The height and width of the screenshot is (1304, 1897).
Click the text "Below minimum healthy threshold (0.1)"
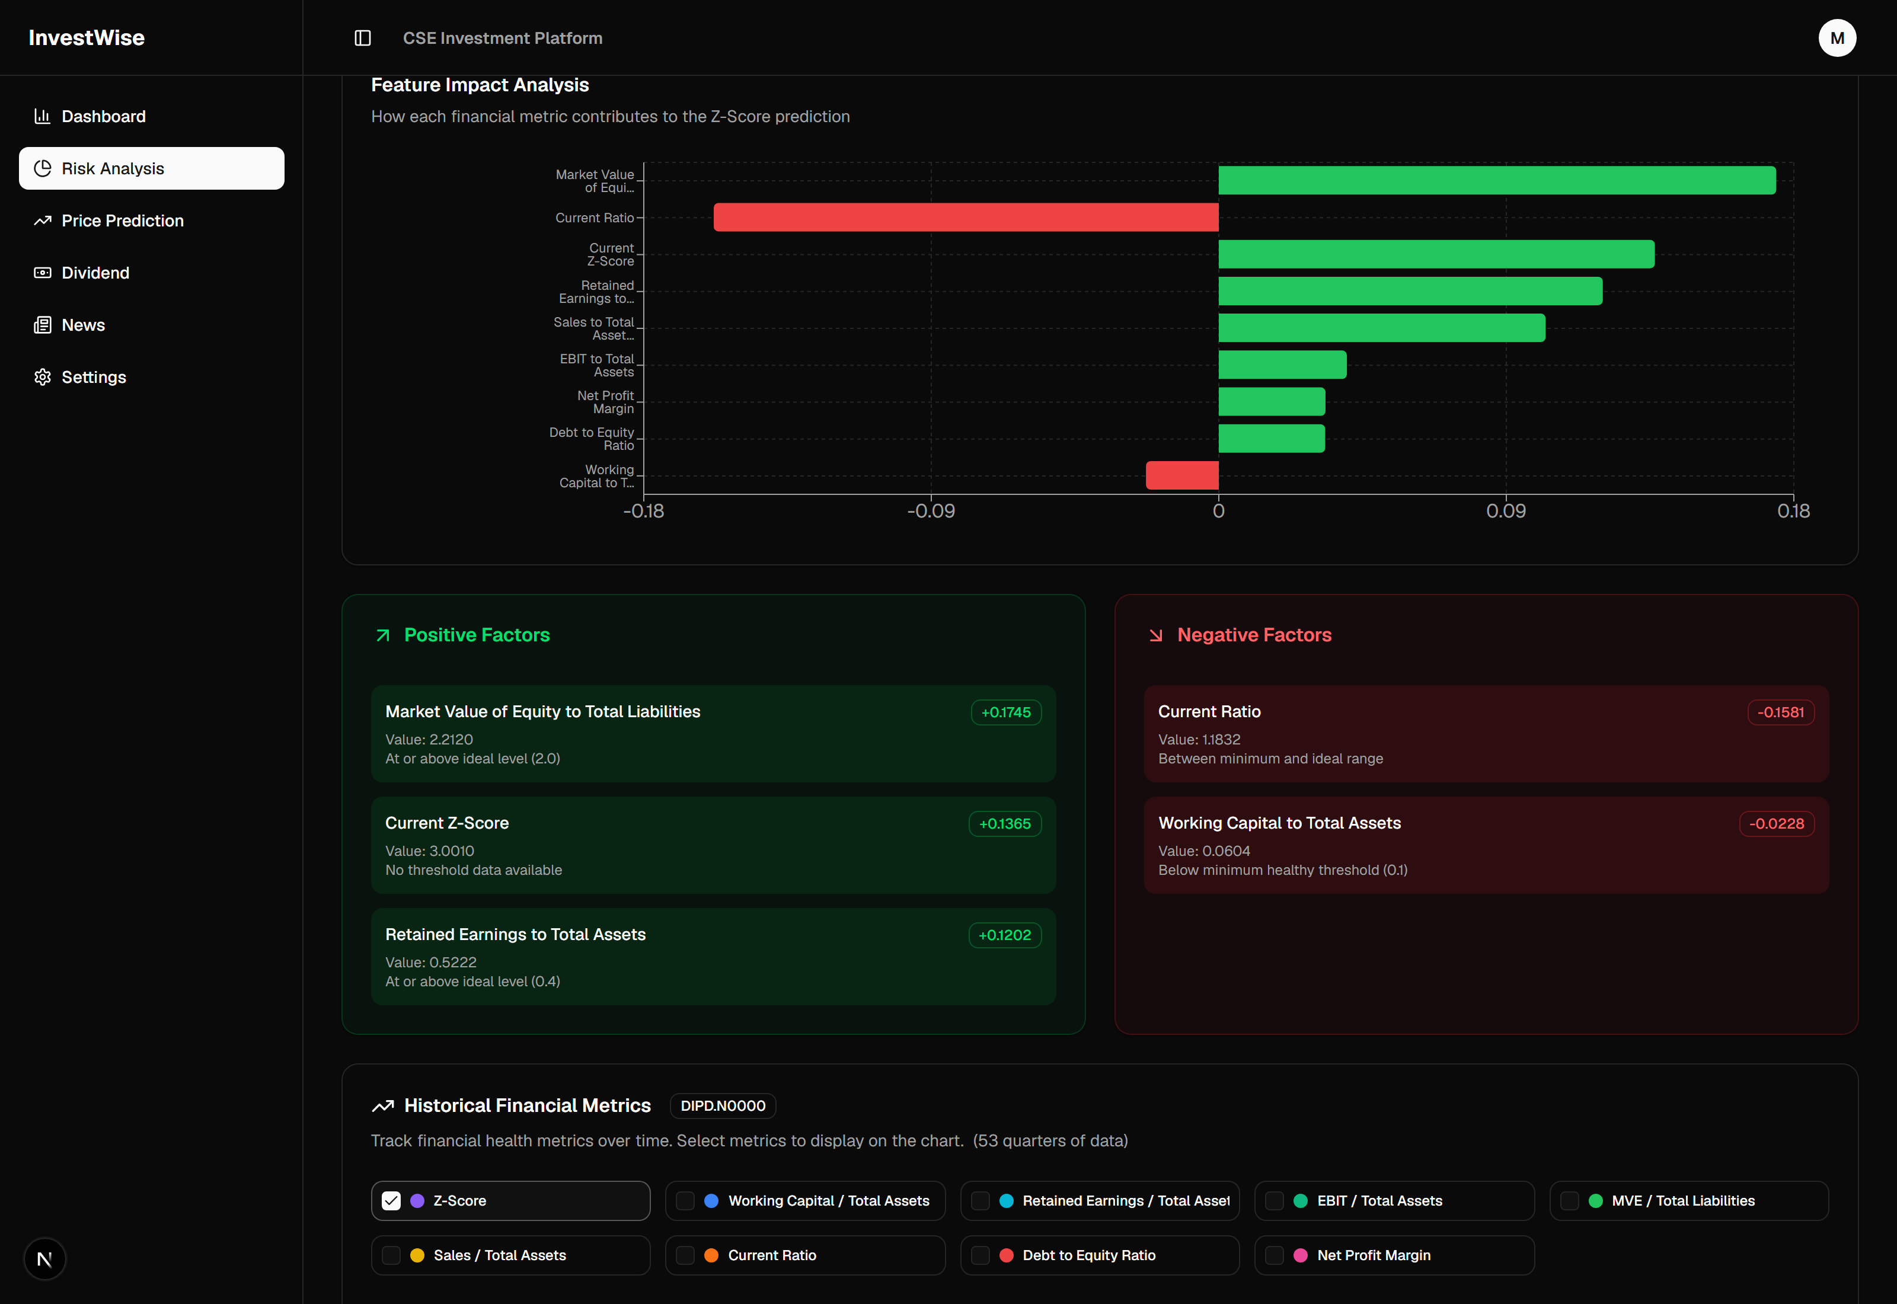coord(1283,870)
